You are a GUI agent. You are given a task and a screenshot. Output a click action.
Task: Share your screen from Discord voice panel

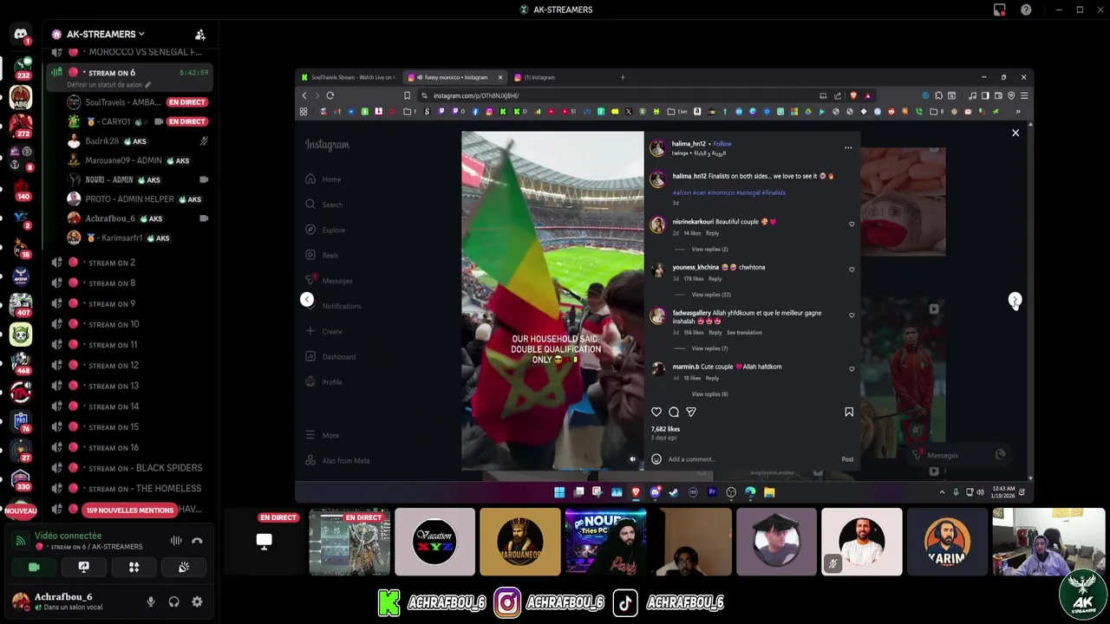(84, 567)
